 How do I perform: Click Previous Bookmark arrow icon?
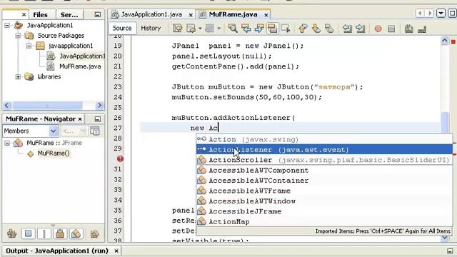pos(303,29)
